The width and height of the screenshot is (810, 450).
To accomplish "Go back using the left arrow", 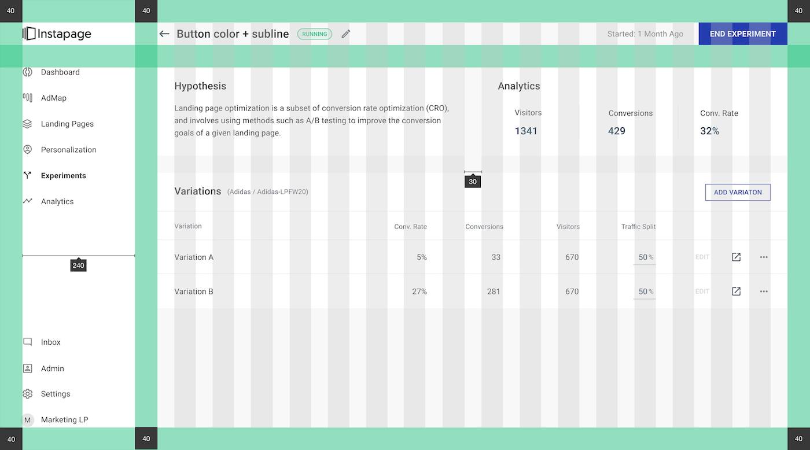I will point(164,34).
